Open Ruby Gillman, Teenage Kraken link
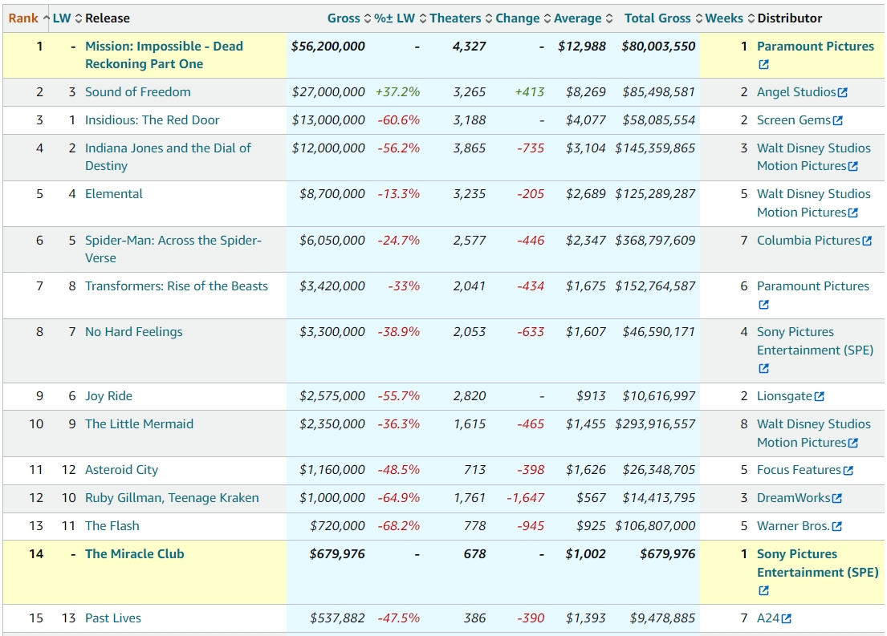887x636 pixels. (x=172, y=498)
